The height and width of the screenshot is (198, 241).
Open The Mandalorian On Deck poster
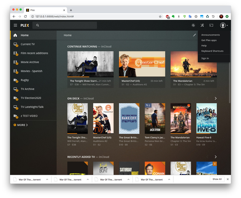(181, 118)
